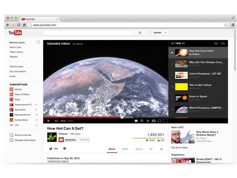
Task: Open Vsauce channel name link
Action: [63, 134]
